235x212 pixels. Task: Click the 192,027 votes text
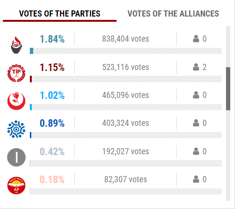(x=126, y=151)
